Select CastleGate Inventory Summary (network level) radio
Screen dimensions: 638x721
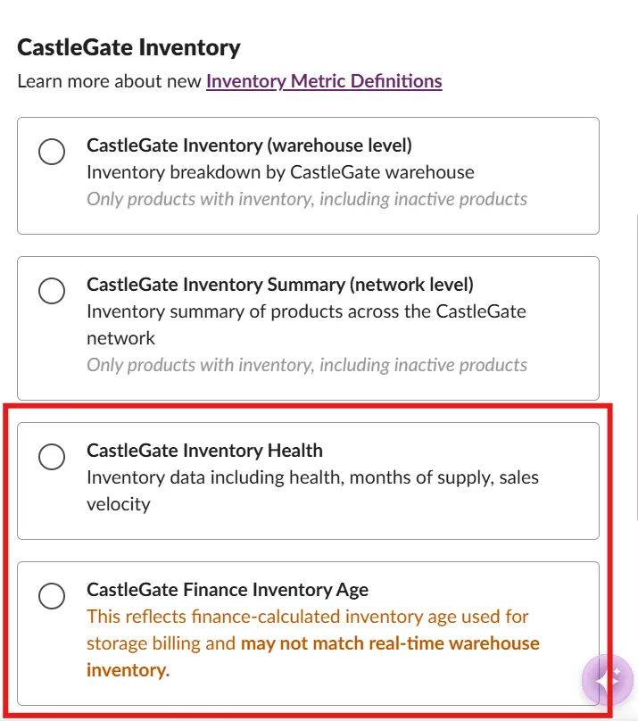coord(52,291)
